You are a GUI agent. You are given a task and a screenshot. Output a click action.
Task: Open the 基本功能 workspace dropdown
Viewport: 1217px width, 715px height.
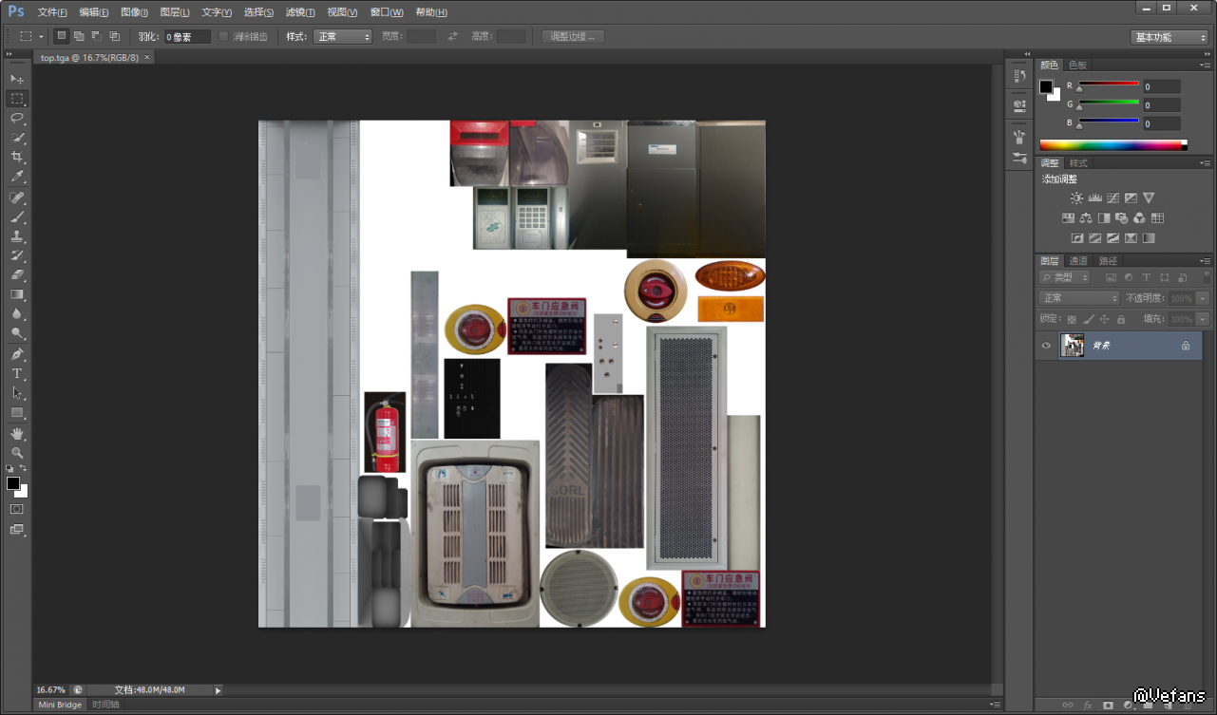click(1169, 37)
